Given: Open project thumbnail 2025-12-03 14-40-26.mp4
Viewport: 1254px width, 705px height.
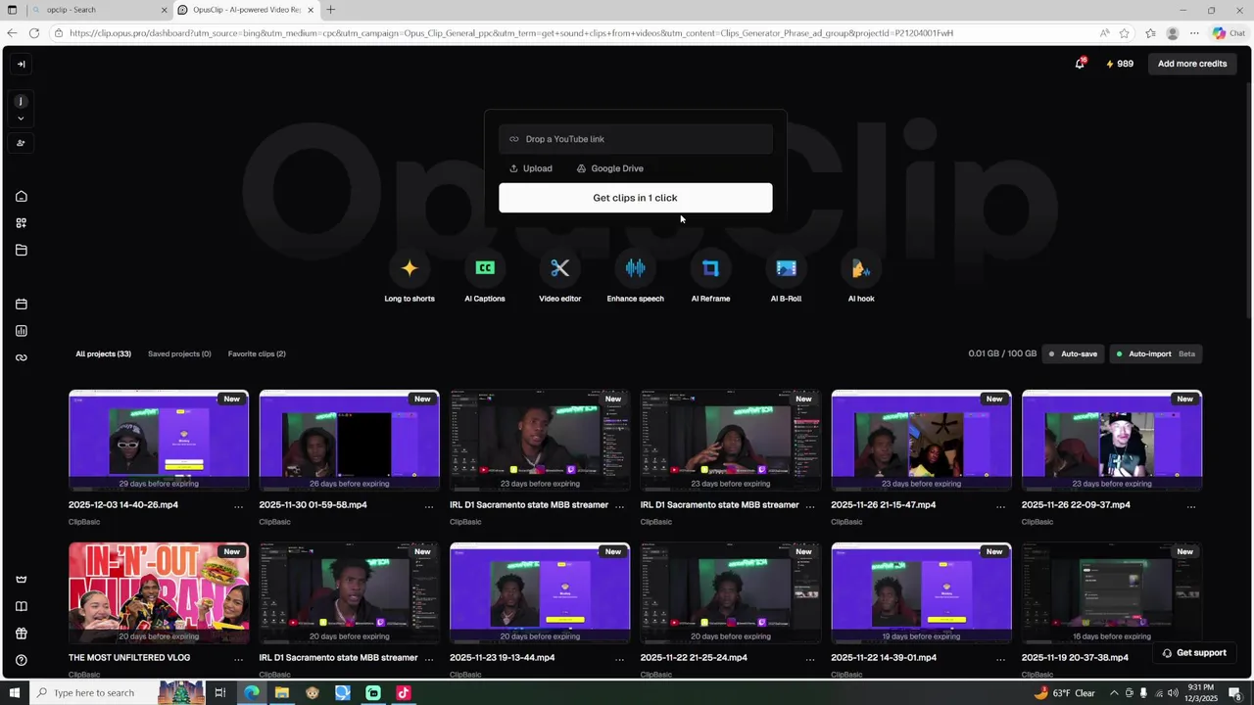Looking at the screenshot, I should pos(159,440).
